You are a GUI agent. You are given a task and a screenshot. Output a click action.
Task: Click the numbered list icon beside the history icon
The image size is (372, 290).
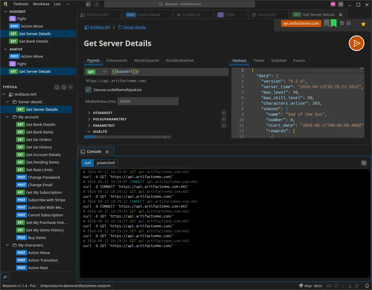349,23
